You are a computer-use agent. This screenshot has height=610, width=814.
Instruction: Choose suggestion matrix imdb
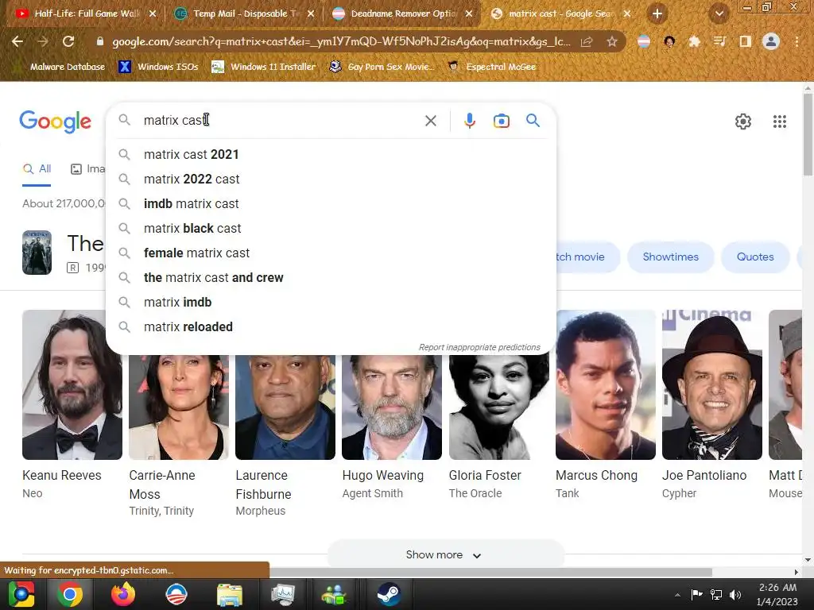(x=331, y=303)
